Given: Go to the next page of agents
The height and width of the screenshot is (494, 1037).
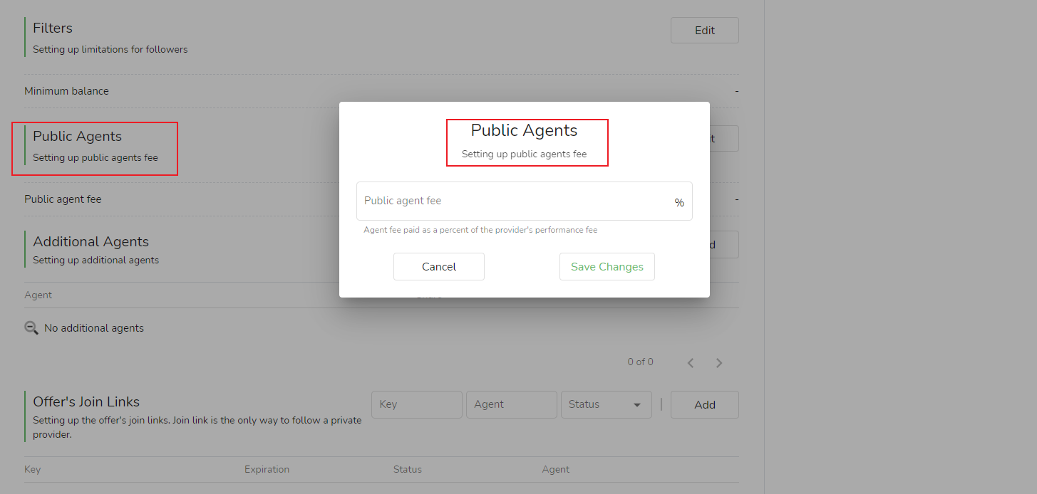Looking at the screenshot, I should pyautogui.click(x=719, y=363).
